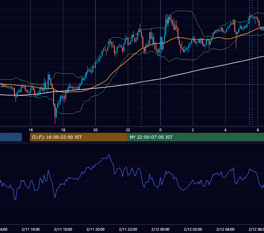Viewport: 264px width, 233px height.
Task: Click the lowest candlestick wick near 17:30
Action: point(55,120)
